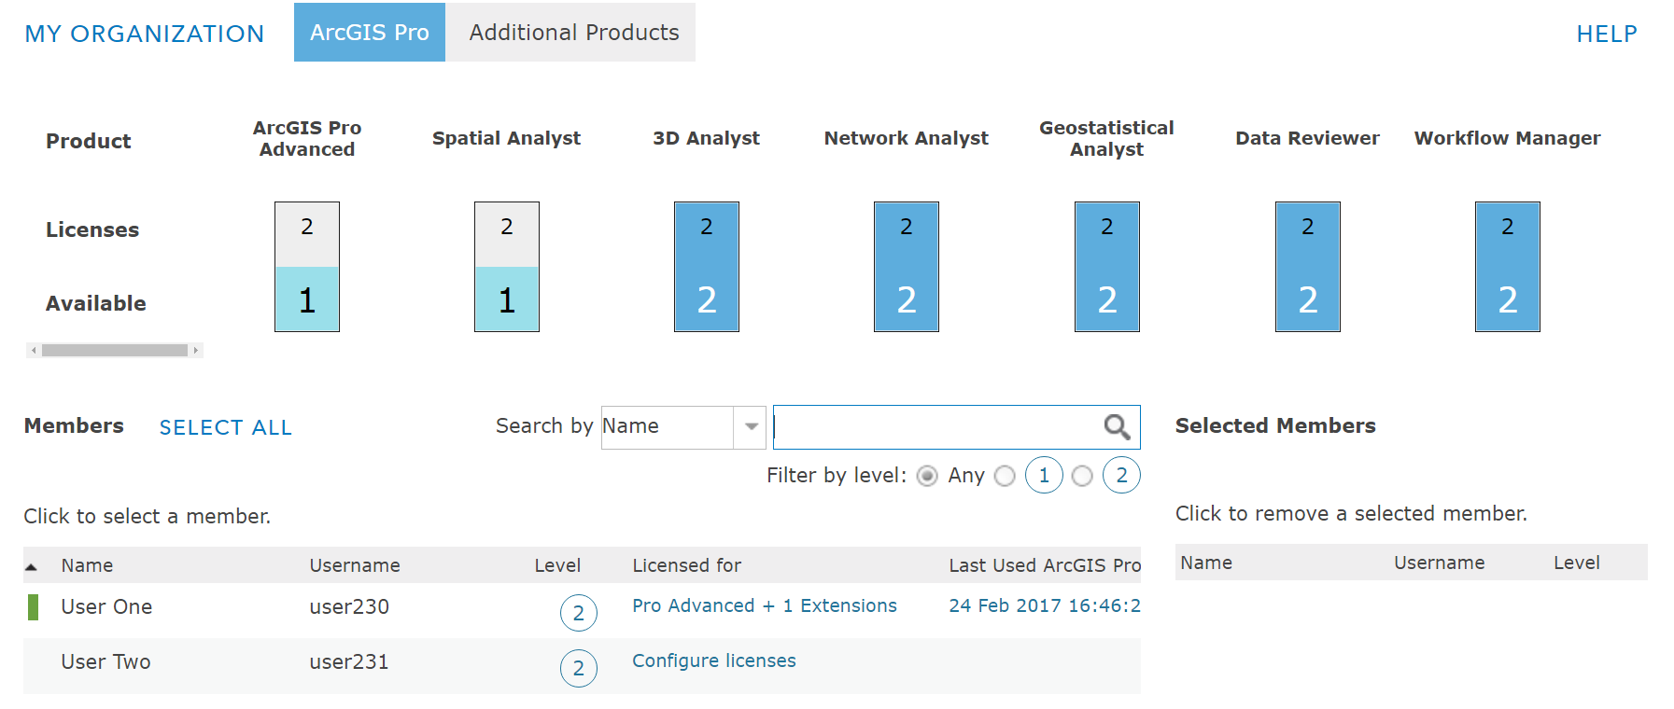Click the search magnifier icon
This screenshot has width=1674, height=709.
(x=1117, y=427)
